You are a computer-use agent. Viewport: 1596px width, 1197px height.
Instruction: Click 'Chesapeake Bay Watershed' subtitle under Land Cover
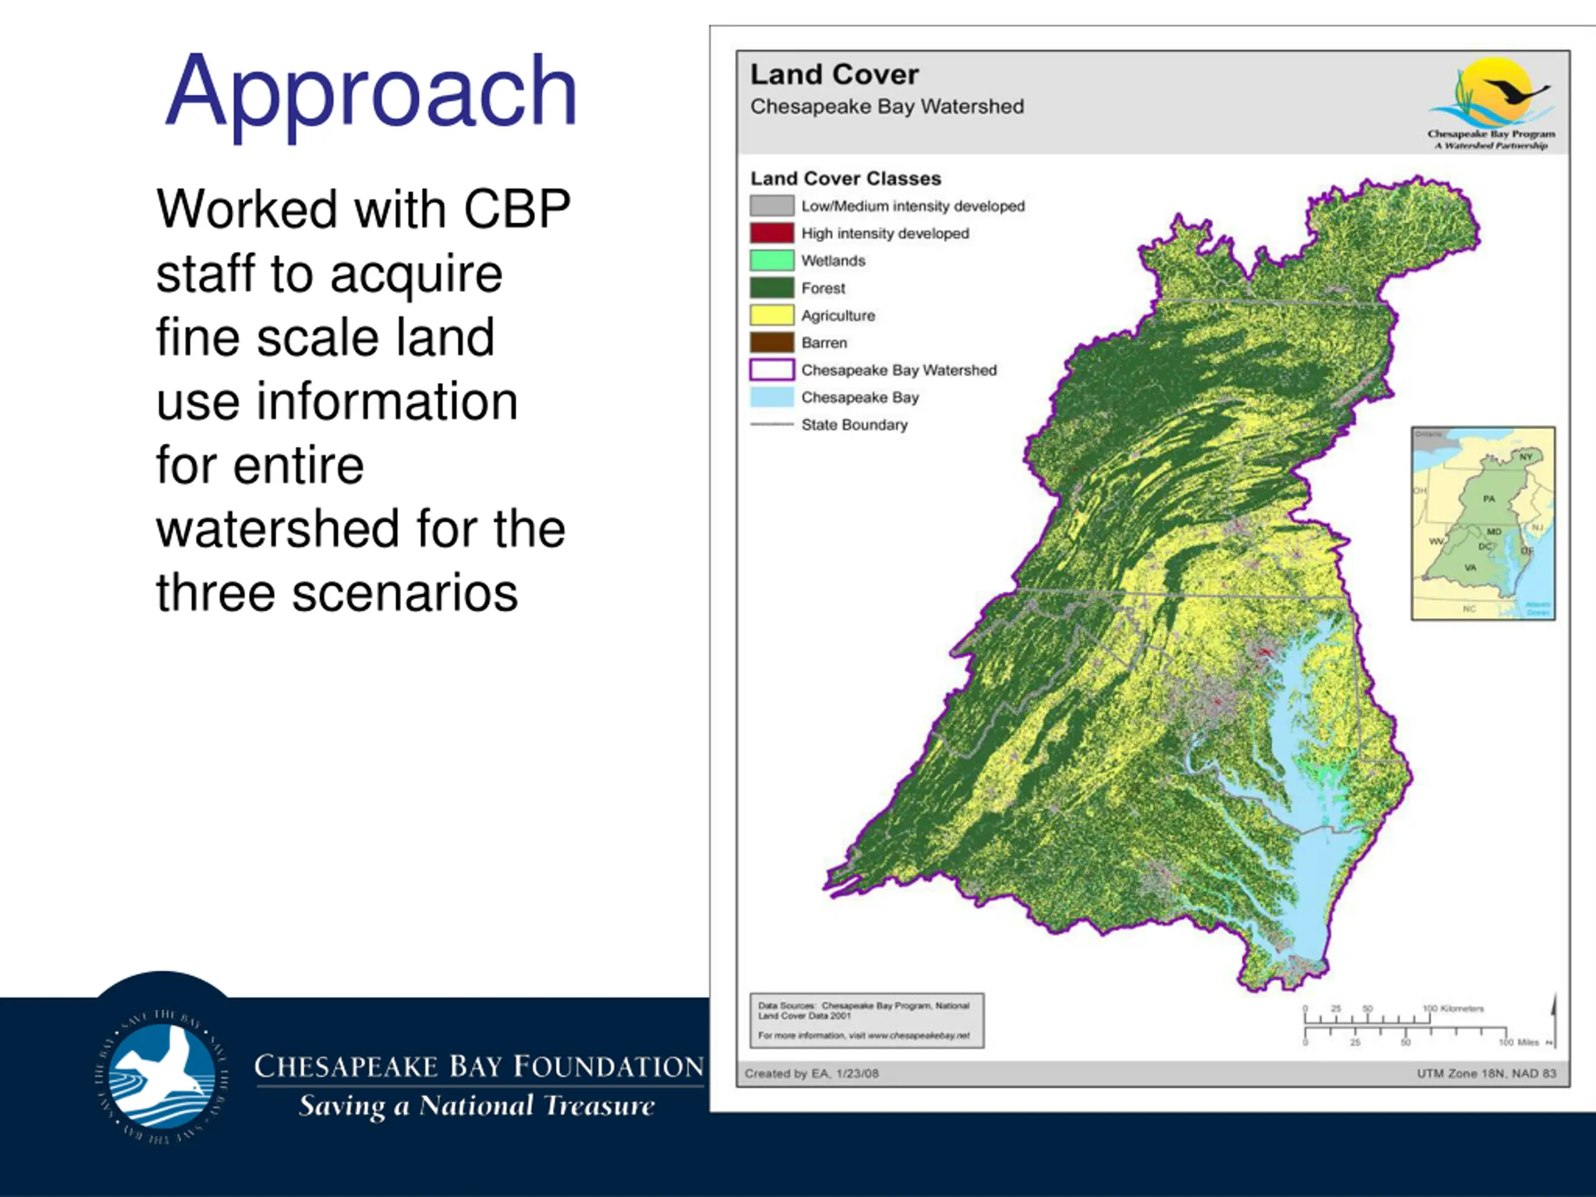coord(887,107)
